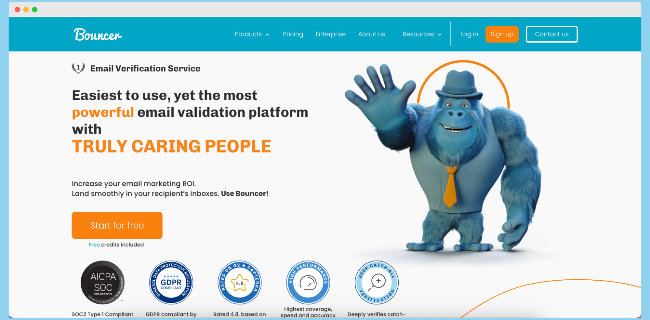The image size is (650, 320).
Task: Click the Start for free button
Action: point(117,225)
